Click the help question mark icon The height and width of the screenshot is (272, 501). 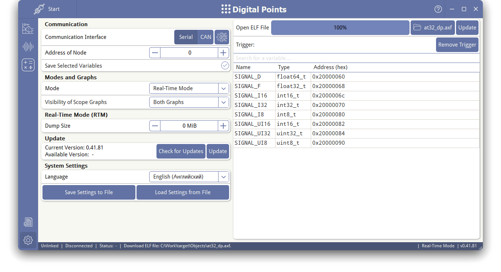[x=438, y=9]
